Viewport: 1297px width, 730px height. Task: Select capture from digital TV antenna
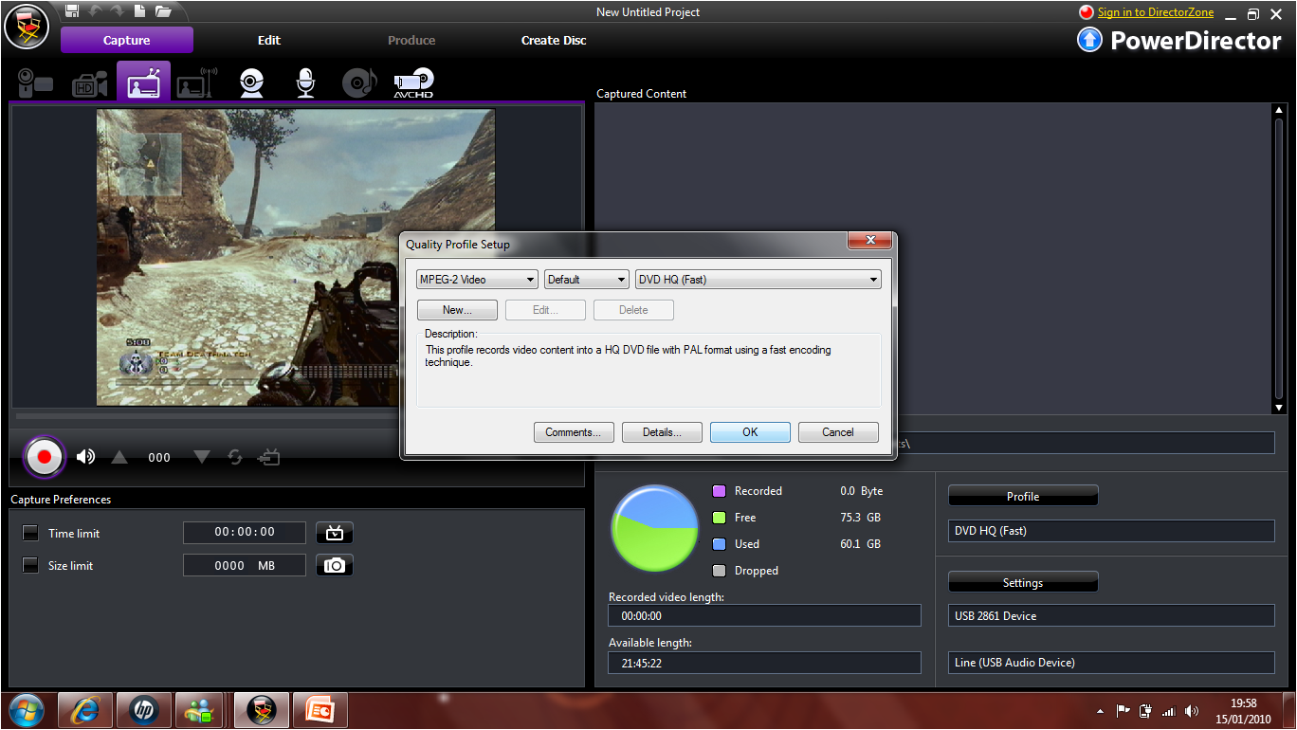197,83
